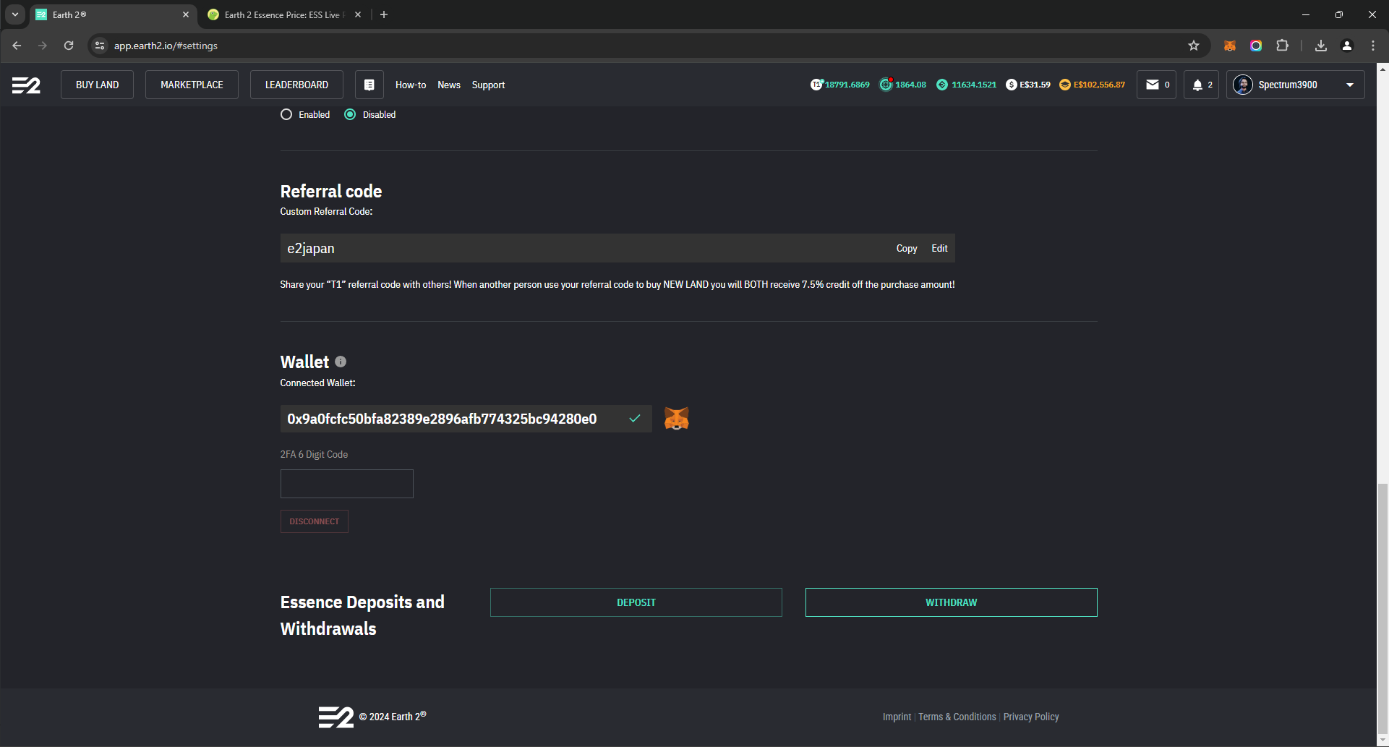Open the browser tab search dropdown
Image resolution: width=1389 pixels, height=747 pixels.
tap(14, 14)
